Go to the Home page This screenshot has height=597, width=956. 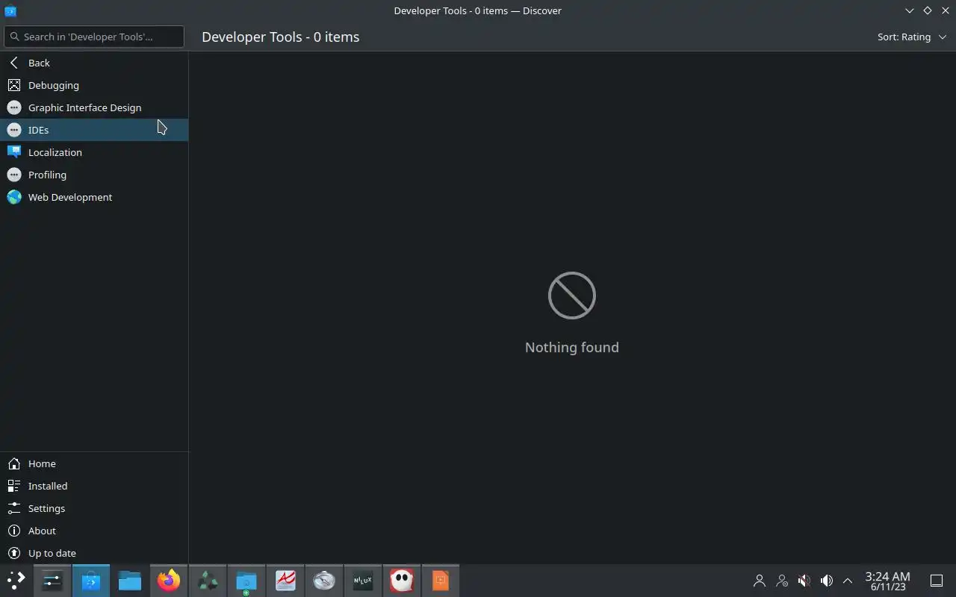coord(94,463)
